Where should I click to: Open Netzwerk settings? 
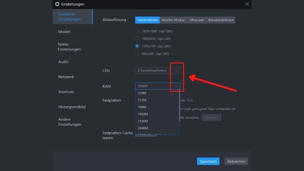(66, 77)
